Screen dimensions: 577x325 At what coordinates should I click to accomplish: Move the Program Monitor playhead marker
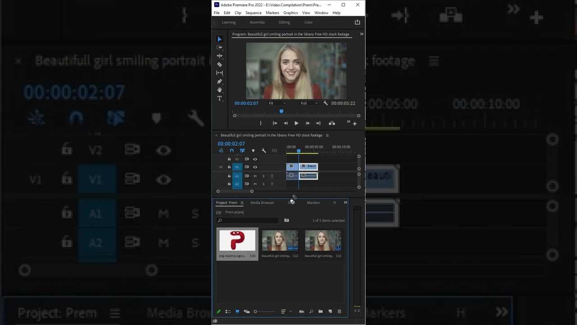[x=281, y=111]
